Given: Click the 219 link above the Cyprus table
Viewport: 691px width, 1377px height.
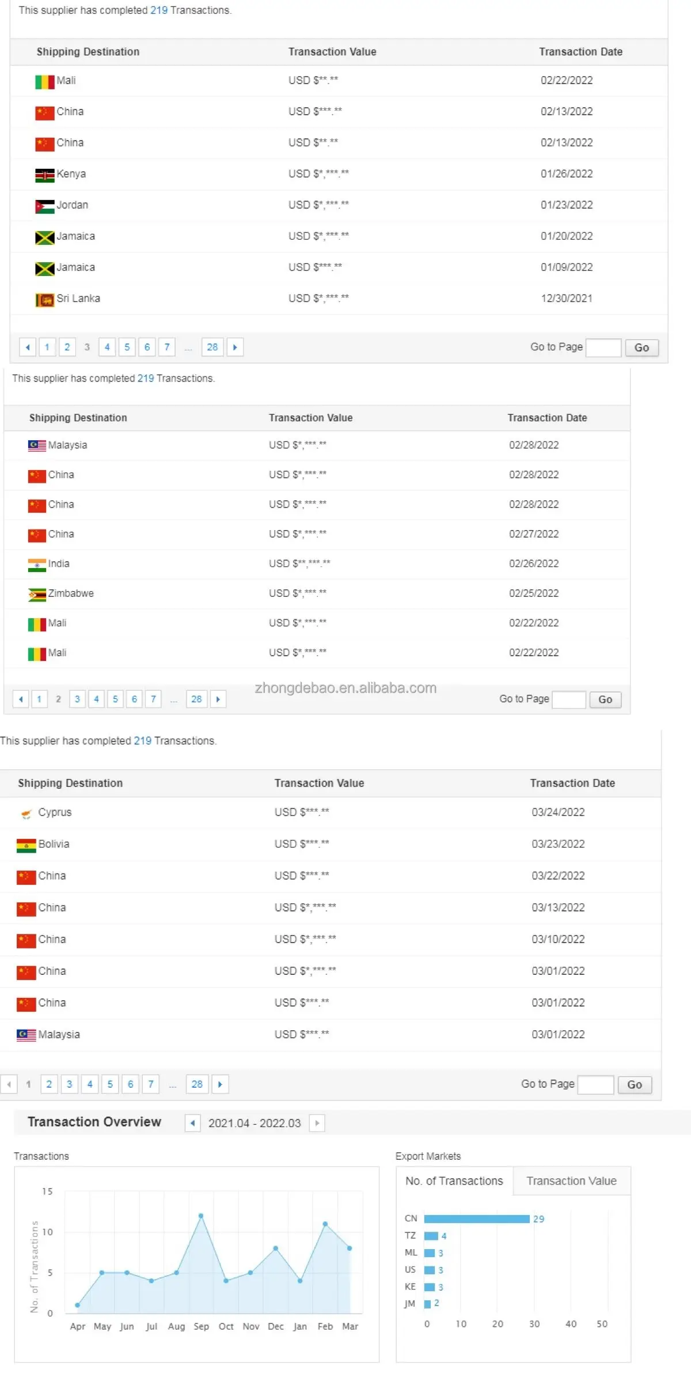Looking at the screenshot, I should (x=143, y=741).
